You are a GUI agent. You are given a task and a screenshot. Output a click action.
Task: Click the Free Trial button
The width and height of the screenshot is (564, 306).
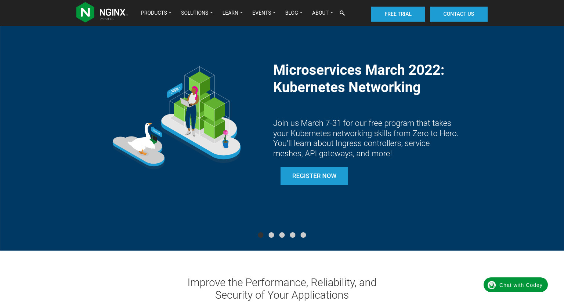398,14
